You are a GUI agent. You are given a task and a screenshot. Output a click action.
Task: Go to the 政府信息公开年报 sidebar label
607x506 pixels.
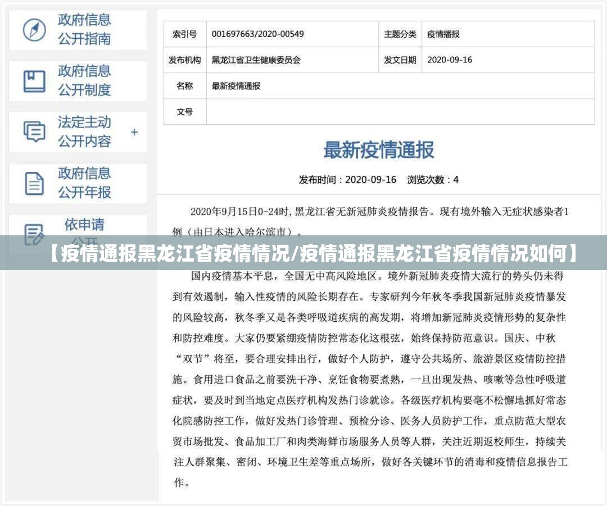point(84,183)
